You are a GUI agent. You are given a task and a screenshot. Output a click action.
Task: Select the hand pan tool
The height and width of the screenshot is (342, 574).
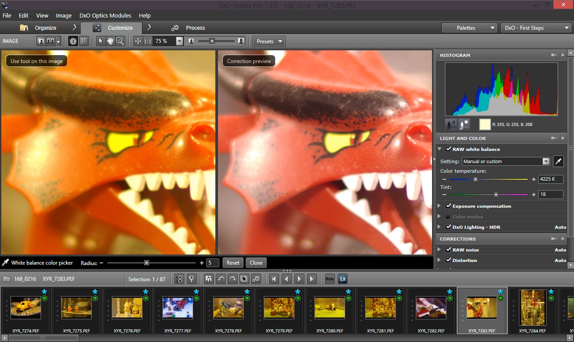tap(110, 41)
